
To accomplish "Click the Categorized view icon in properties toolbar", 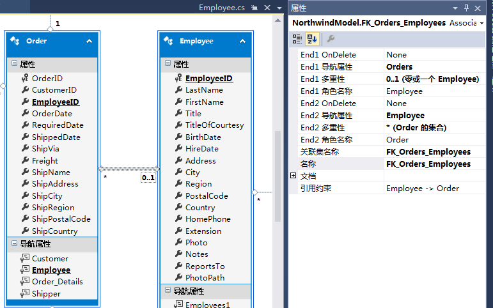I will coord(297,39).
